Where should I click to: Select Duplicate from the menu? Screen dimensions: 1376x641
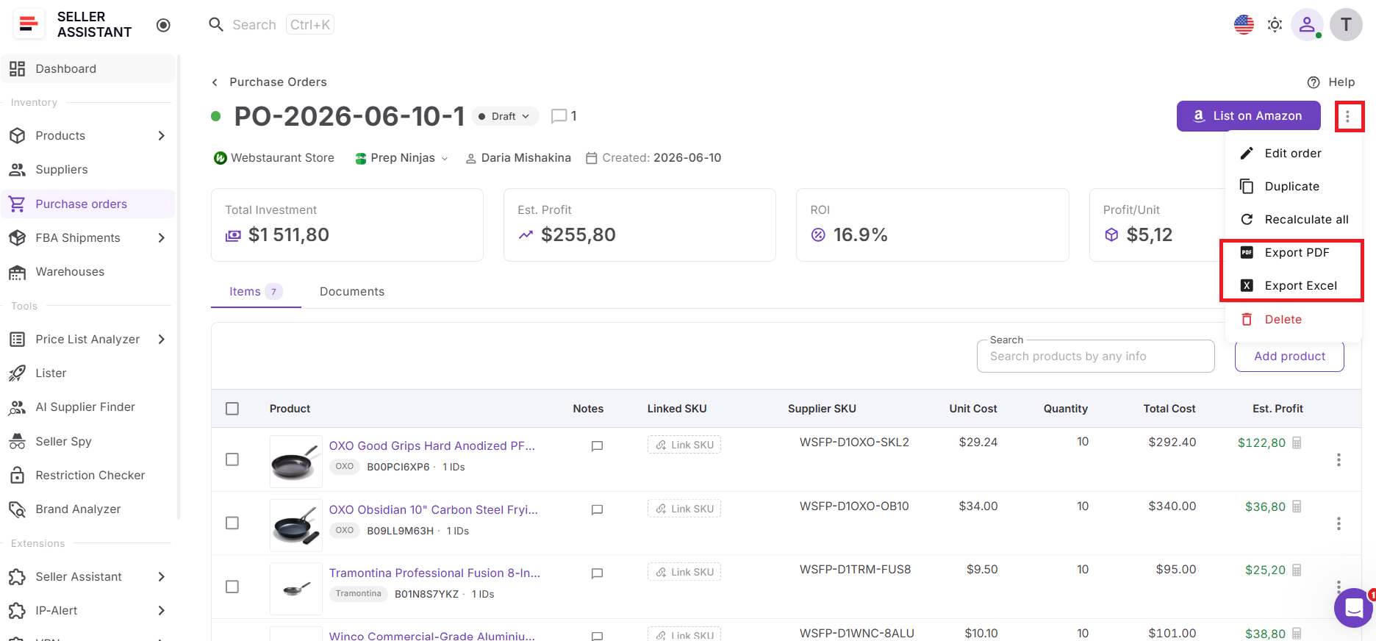click(1293, 186)
